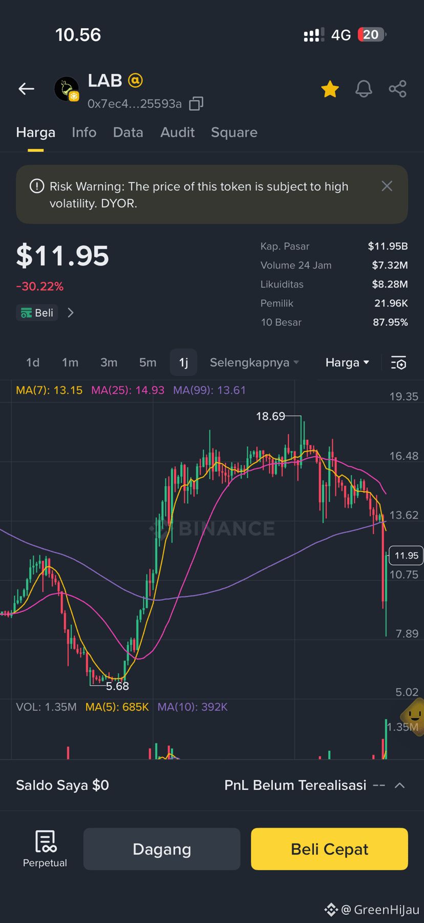Switch to the Data tab

[x=128, y=132]
